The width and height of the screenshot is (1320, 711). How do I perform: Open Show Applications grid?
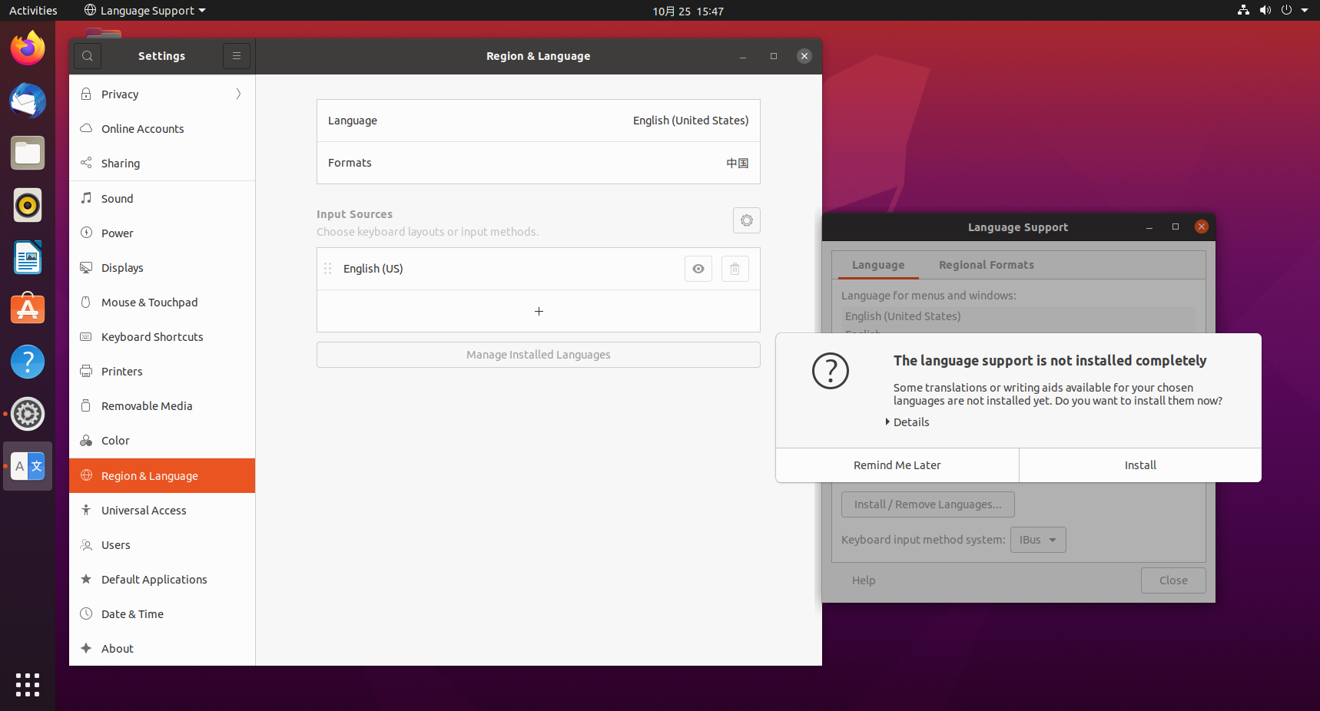pyautogui.click(x=28, y=684)
